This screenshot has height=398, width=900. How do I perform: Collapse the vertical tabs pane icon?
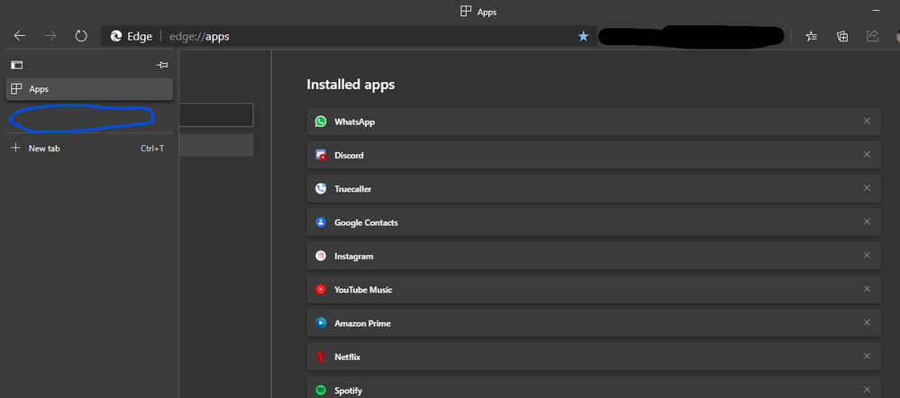(x=16, y=66)
